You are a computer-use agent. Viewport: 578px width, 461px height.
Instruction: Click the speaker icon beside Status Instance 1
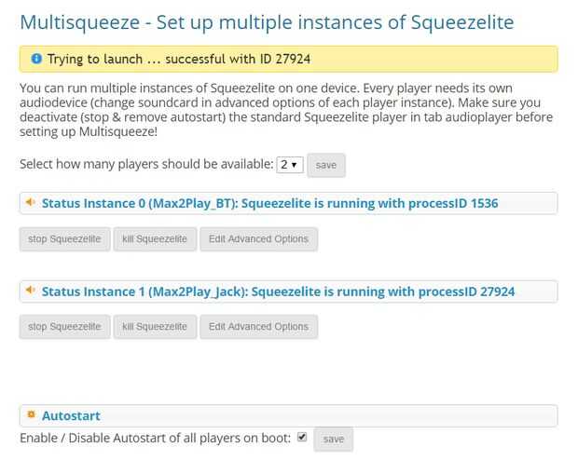pyautogui.click(x=31, y=291)
